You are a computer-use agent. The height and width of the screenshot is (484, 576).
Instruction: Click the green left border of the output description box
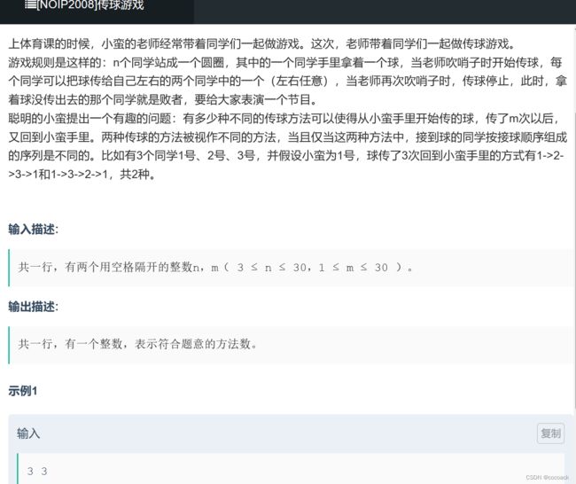9,345
